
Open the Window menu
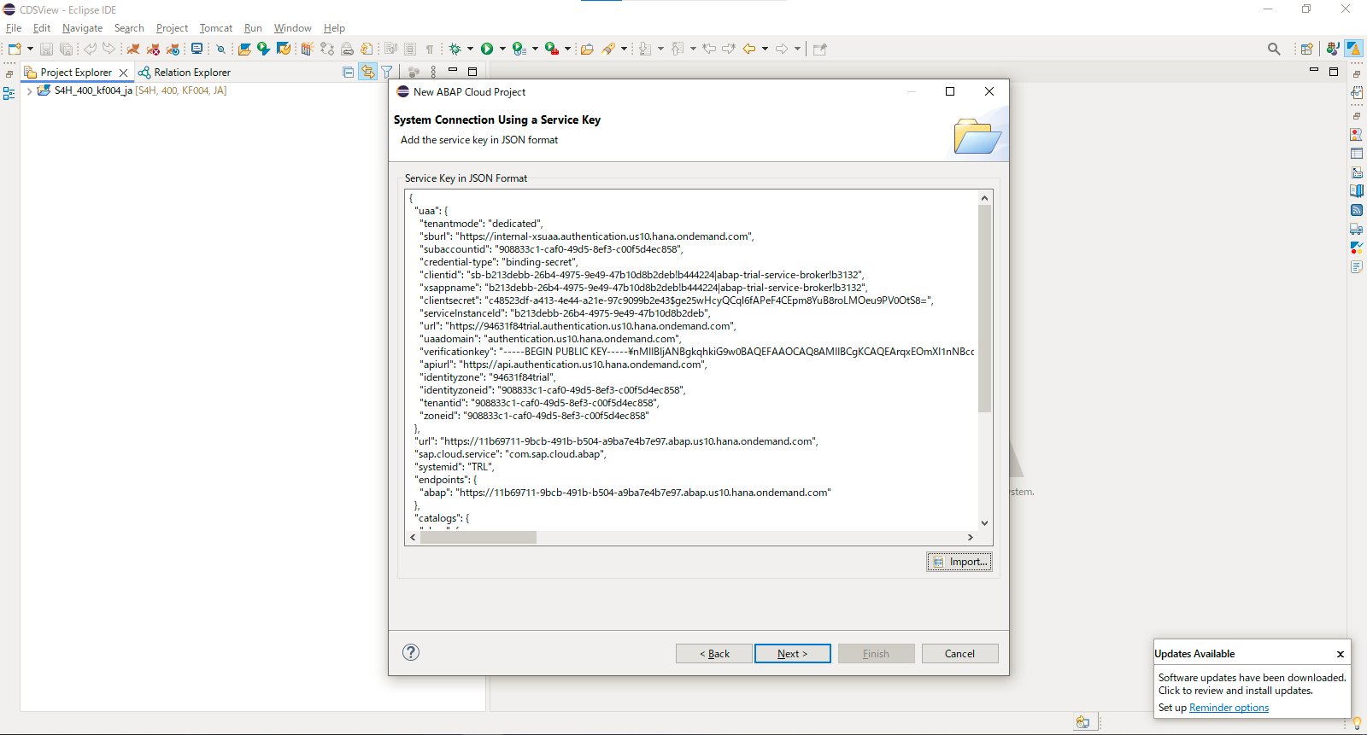(292, 28)
